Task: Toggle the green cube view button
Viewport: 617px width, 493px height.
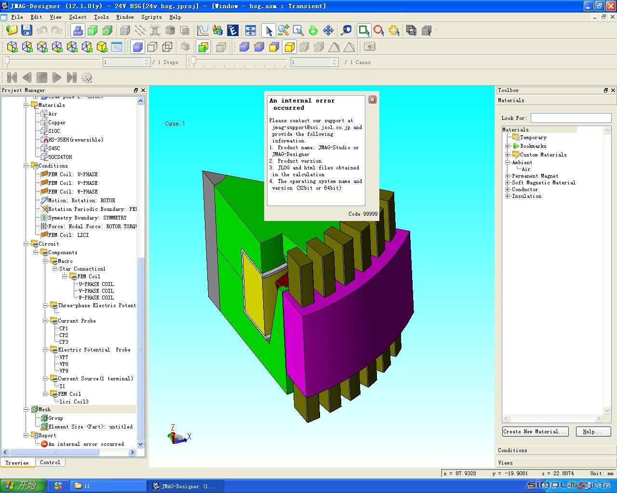Action: 93,30
